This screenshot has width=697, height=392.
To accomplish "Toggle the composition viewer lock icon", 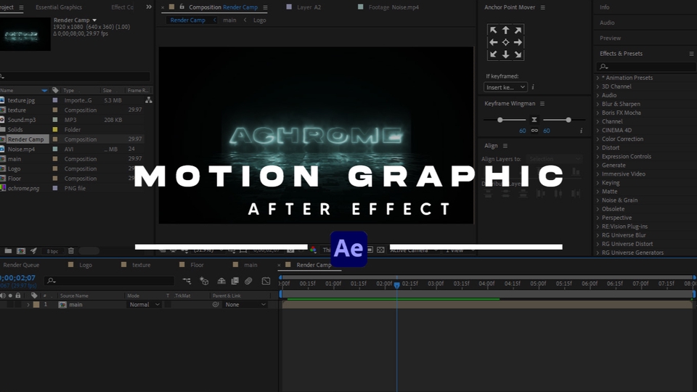I will click(182, 7).
